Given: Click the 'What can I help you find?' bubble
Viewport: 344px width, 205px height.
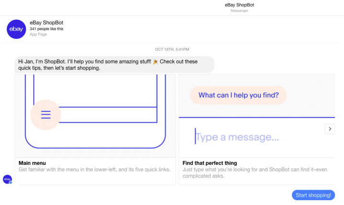Looking at the screenshot, I should click(x=238, y=95).
